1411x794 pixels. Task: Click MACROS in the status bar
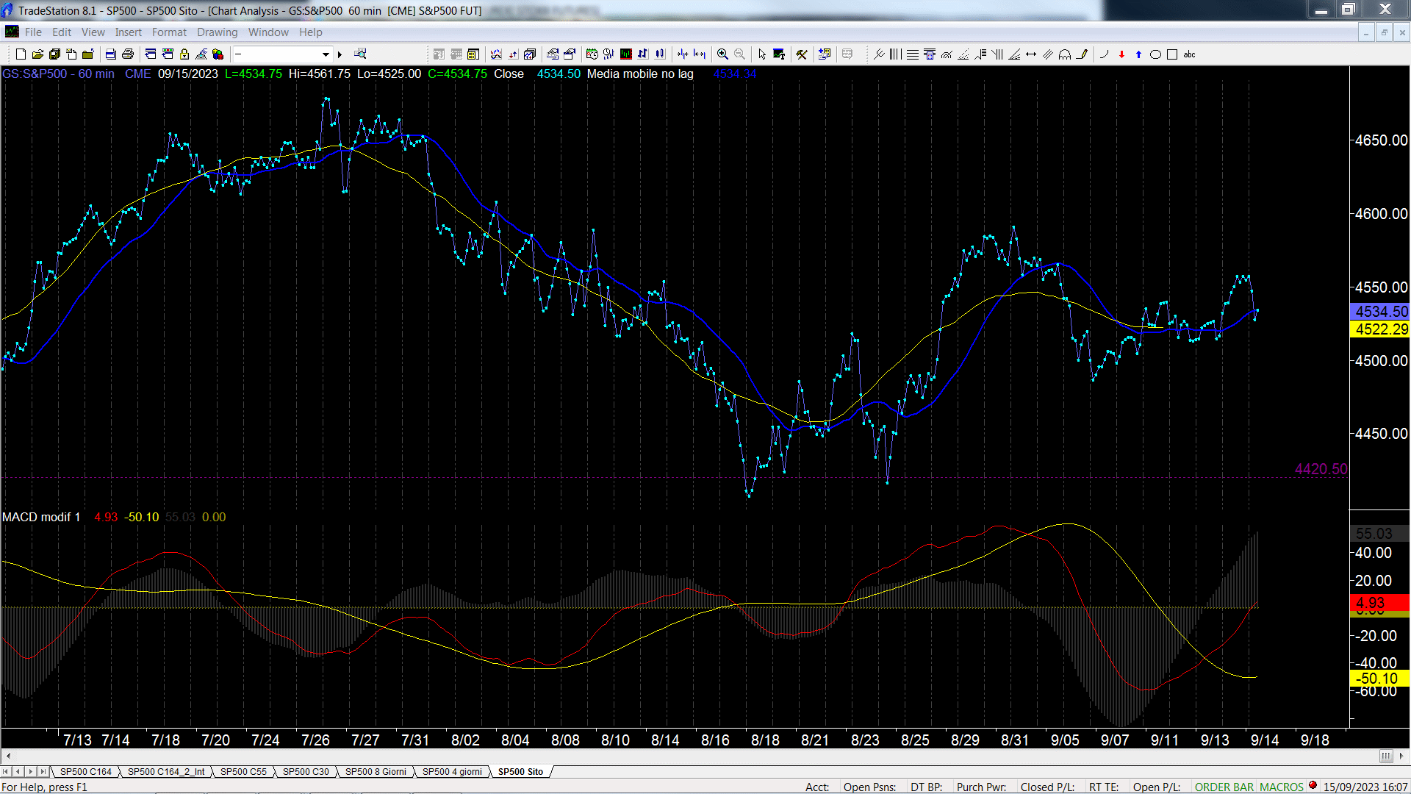click(1282, 787)
